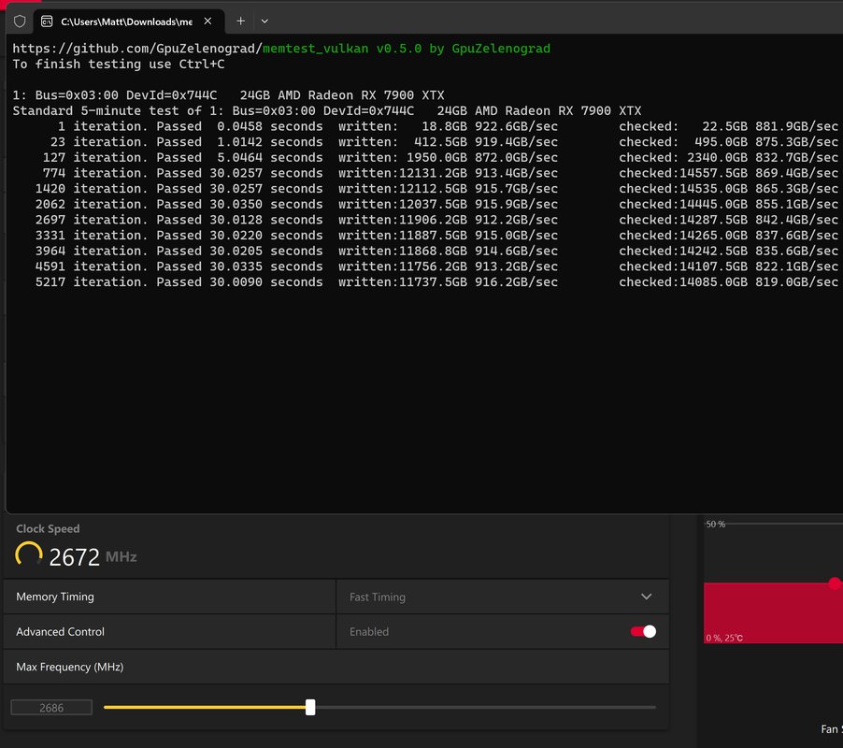Click 'Standard 5-minute test' header line
The height and width of the screenshot is (748, 843).
(327, 110)
